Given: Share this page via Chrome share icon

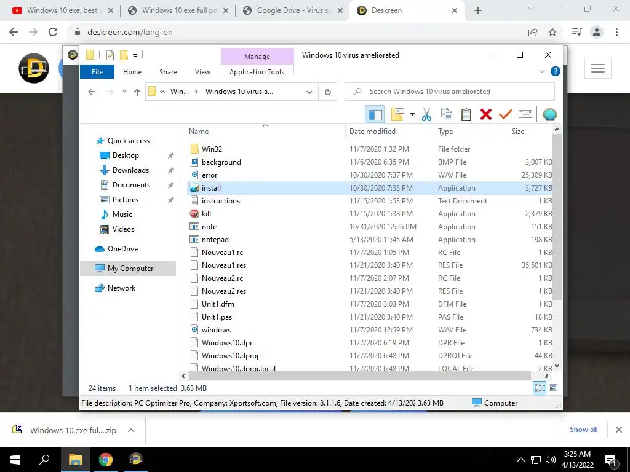Looking at the screenshot, I should (x=533, y=32).
